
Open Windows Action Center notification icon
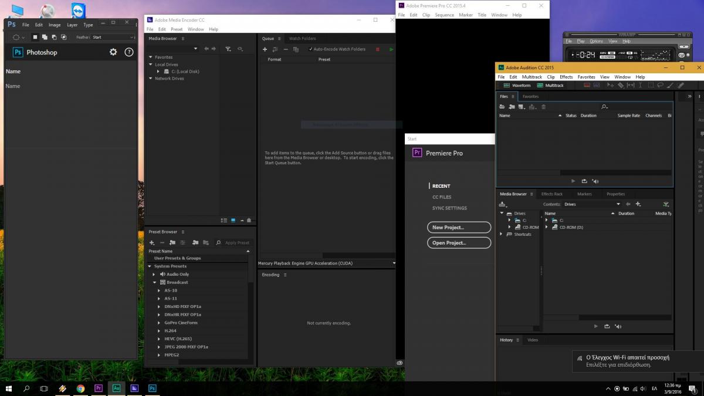[693, 388]
